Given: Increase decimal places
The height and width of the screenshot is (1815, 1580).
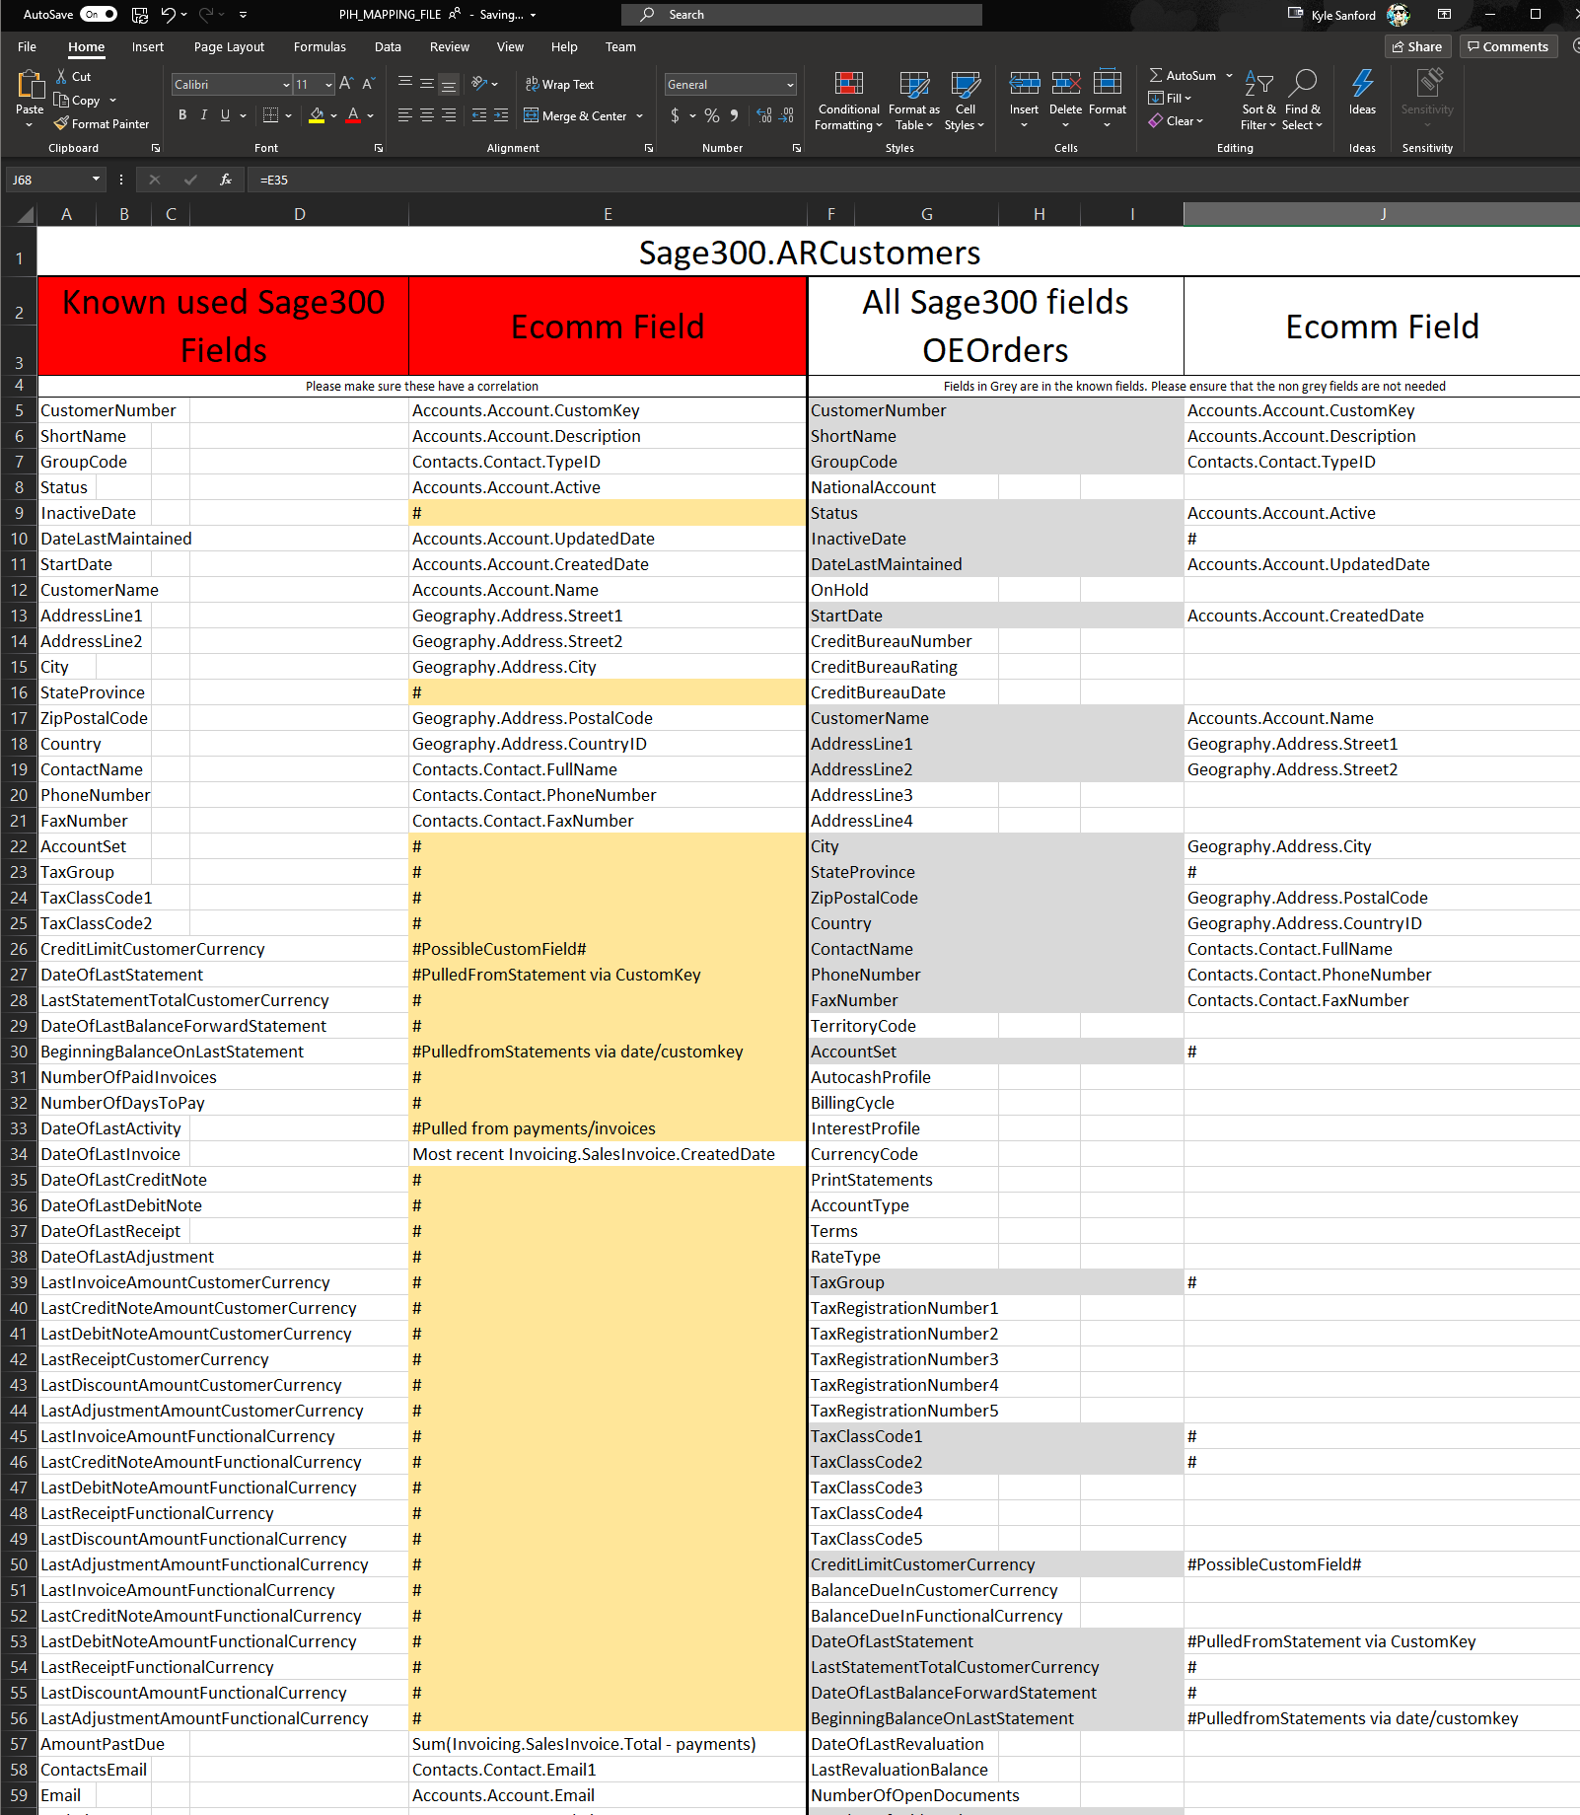Looking at the screenshot, I should click(764, 115).
